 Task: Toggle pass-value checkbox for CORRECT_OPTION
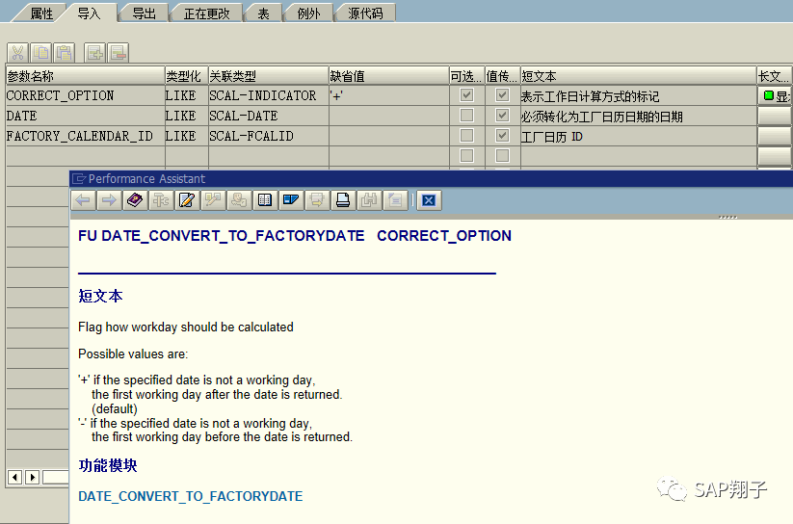pos(502,95)
